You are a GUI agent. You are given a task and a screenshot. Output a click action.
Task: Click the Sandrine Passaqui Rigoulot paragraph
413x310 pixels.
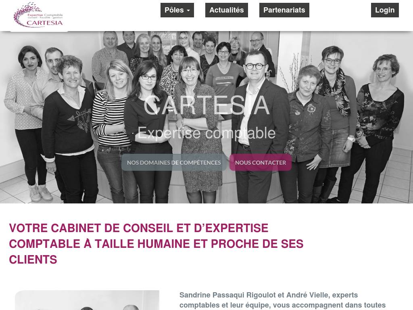pyautogui.click(x=282, y=300)
